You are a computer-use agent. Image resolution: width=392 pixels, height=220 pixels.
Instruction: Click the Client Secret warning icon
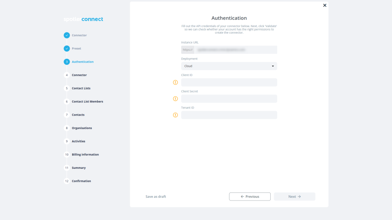[x=175, y=99]
